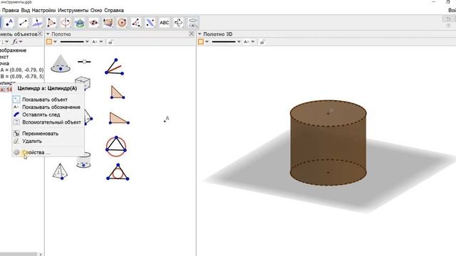The height and width of the screenshot is (256, 456).
Task: Collapse the Полотно 3D view title triangle
Action: point(199,34)
